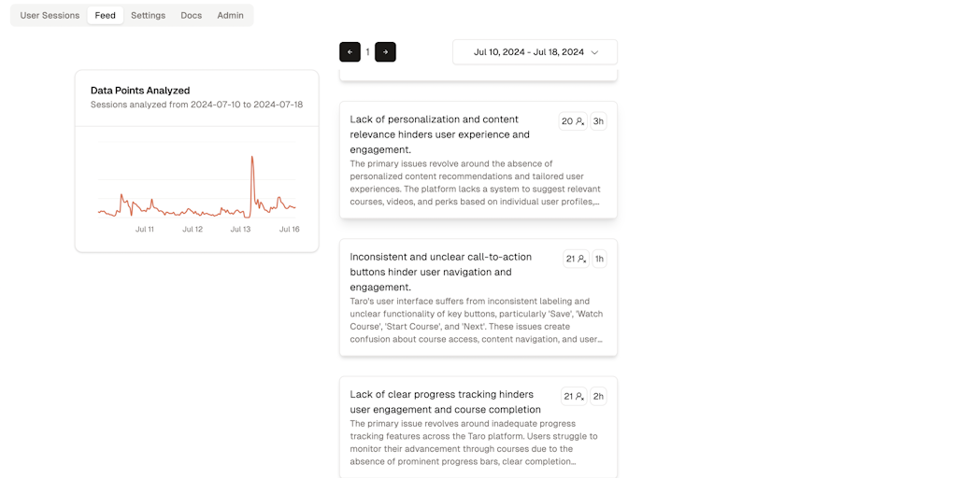The image size is (957, 478).
Task: Go to next page arrow
Action: (x=385, y=52)
